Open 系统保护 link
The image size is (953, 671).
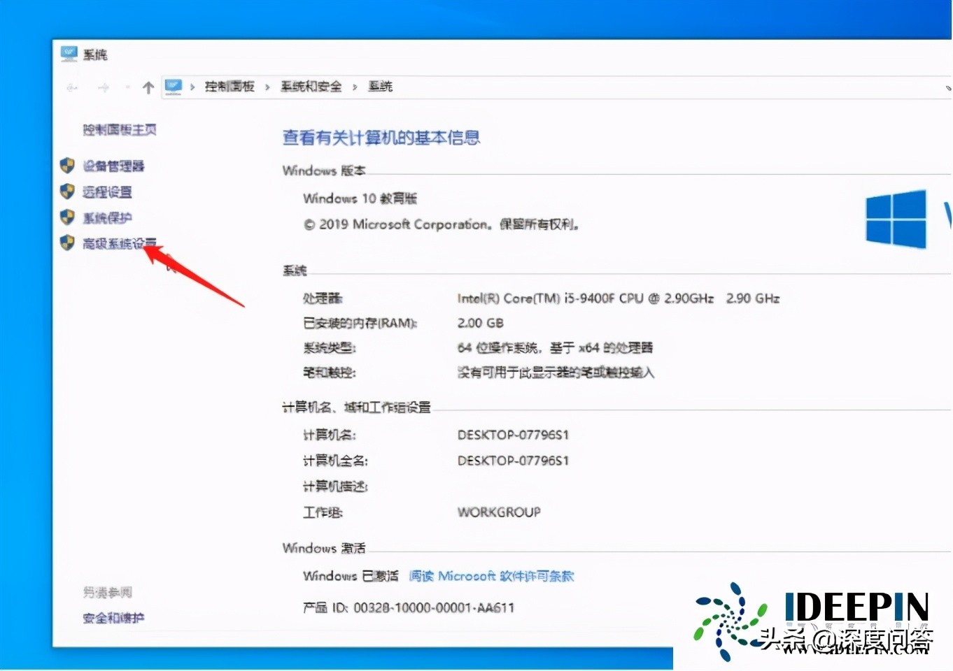pos(107,218)
